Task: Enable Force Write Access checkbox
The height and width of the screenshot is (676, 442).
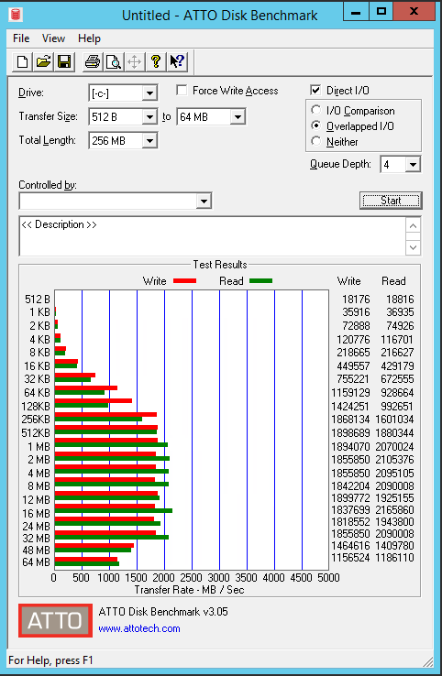Action: point(182,90)
